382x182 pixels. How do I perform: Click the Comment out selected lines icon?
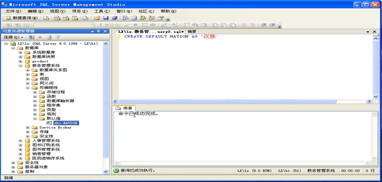pos(243,25)
